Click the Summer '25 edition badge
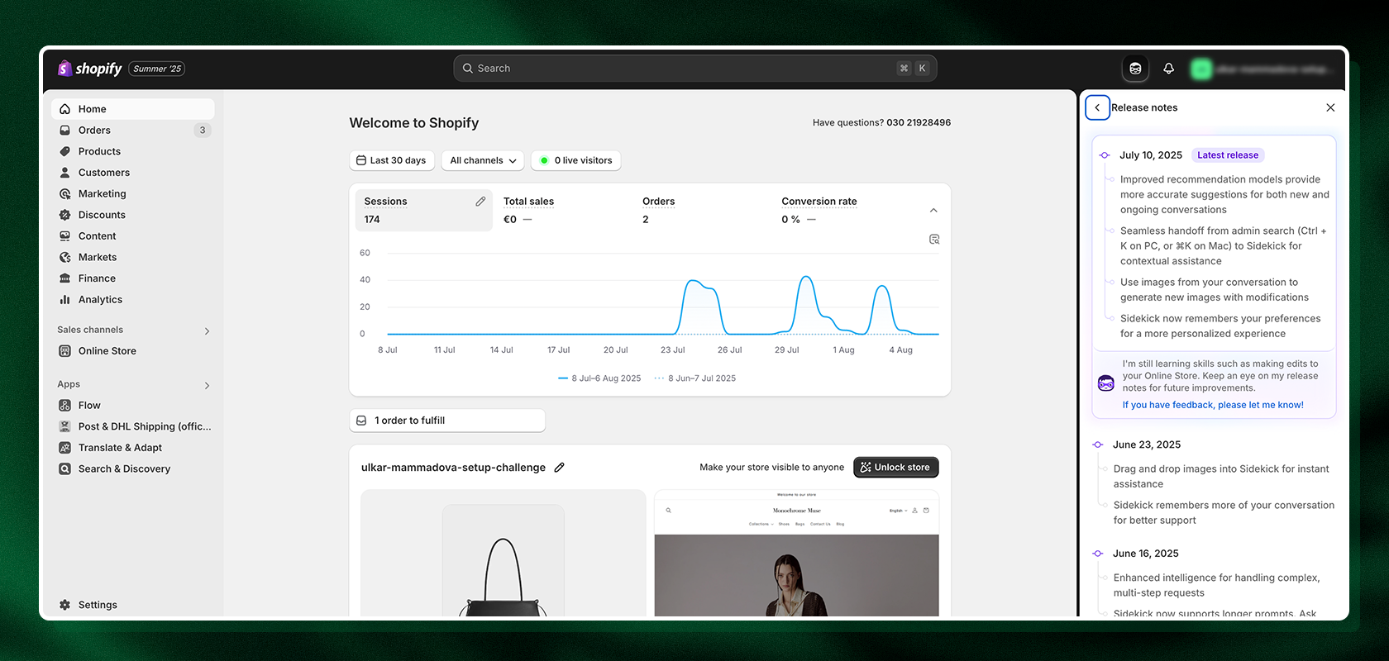Image resolution: width=1389 pixels, height=661 pixels. pyautogui.click(x=157, y=69)
